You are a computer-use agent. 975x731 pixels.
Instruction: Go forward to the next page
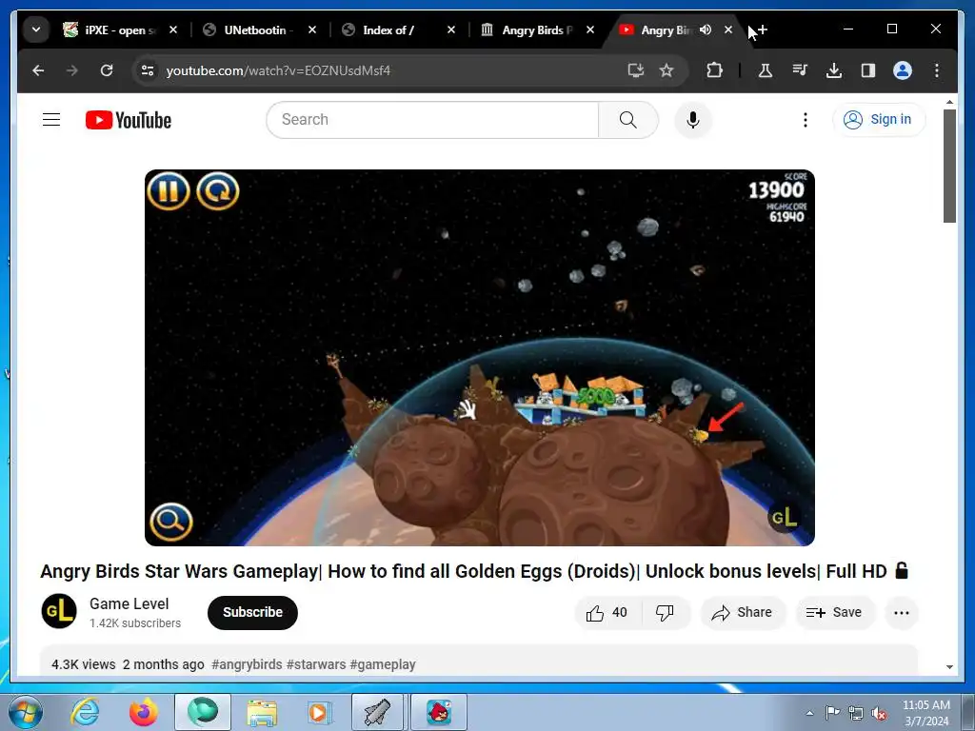[72, 70]
